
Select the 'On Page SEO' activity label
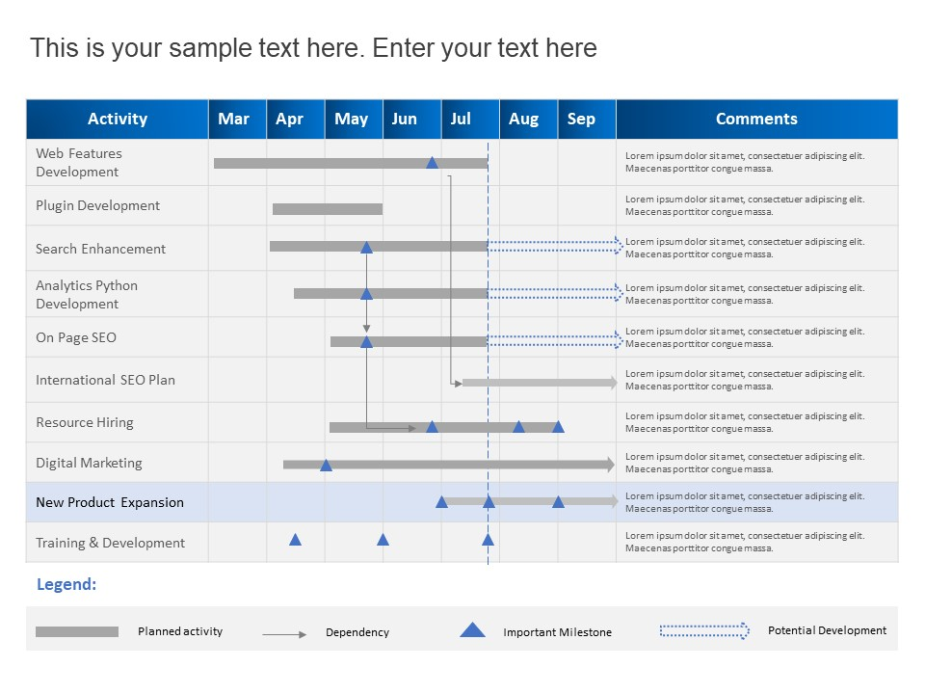(76, 337)
